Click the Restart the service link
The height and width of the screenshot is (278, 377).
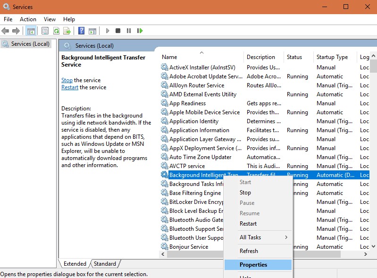70,87
